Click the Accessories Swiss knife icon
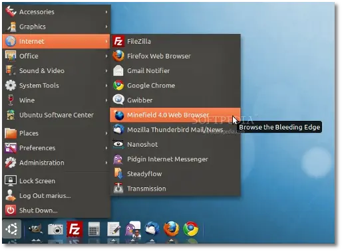342x251 pixels. [x=11, y=11]
